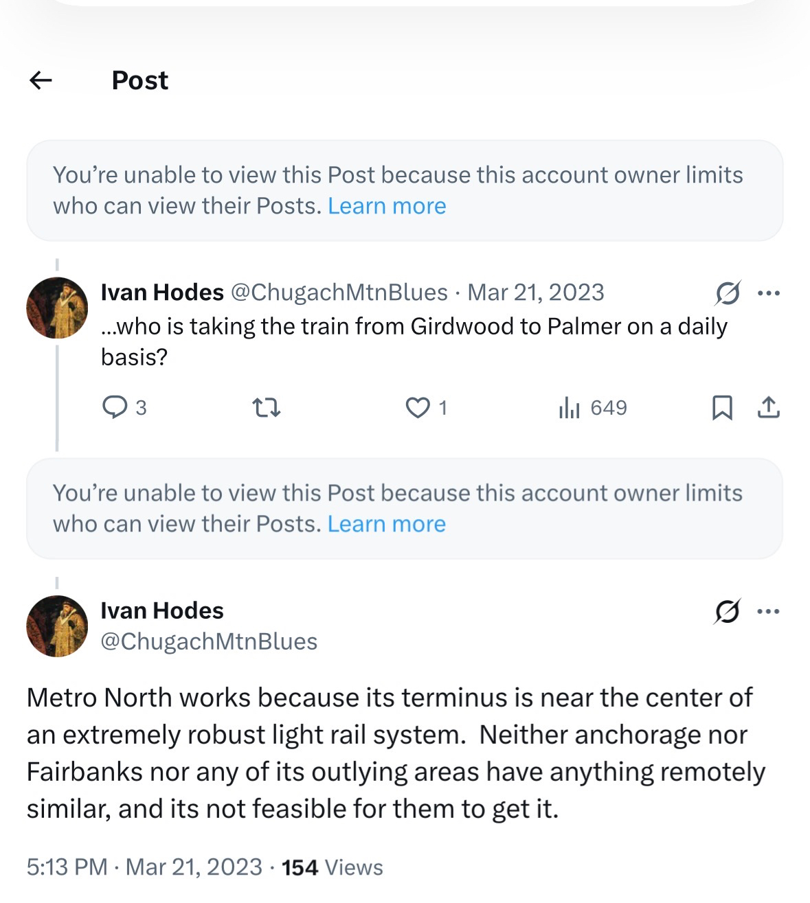Viewport: 810px width, 903px height.
Task: Tap Grok icon on the first reply
Action: coord(728,293)
